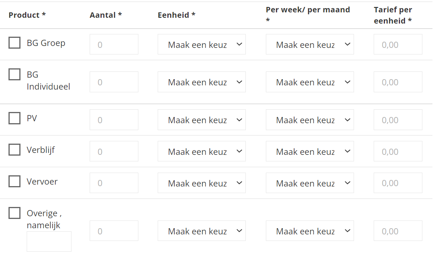Viewport: 434px width, 273px height.
Task: Expand Per week/per maand dropdown for BG Groep
Action: click(x=310, y=44)
